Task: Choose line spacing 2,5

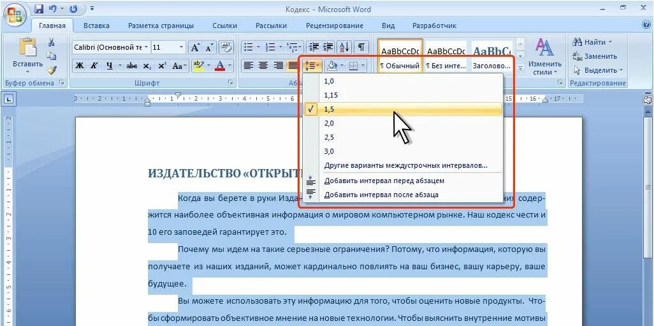Action: click(x=402, y=137)
